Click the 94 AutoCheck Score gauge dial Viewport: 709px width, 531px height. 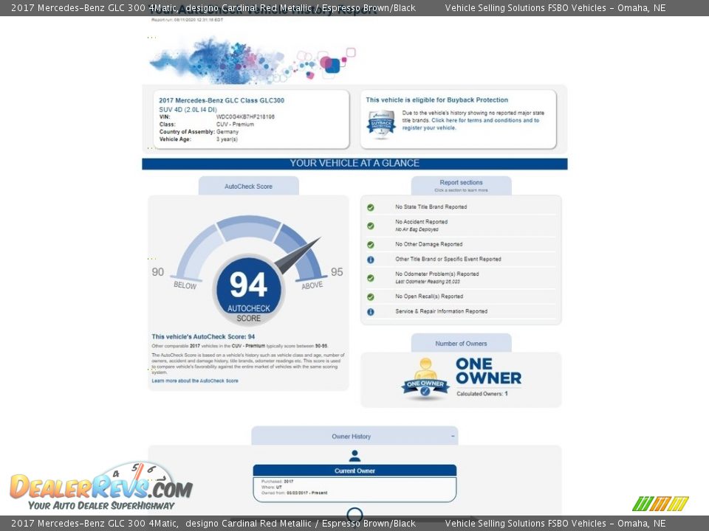click(249, 289)
